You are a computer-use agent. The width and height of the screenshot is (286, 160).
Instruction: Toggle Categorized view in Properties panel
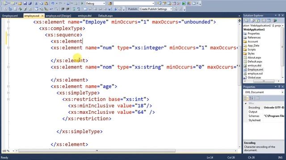246,98
